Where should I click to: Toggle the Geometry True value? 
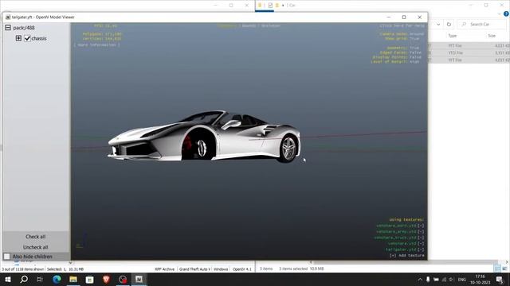click(x=414, y=48)
